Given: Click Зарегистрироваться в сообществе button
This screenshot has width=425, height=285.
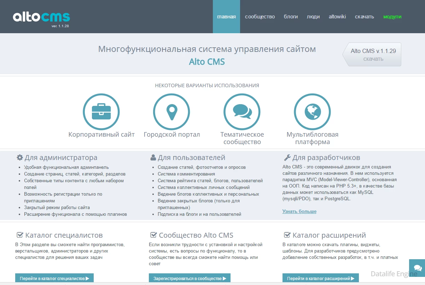Looking at the screenshot, I should [x=190, y=278].
